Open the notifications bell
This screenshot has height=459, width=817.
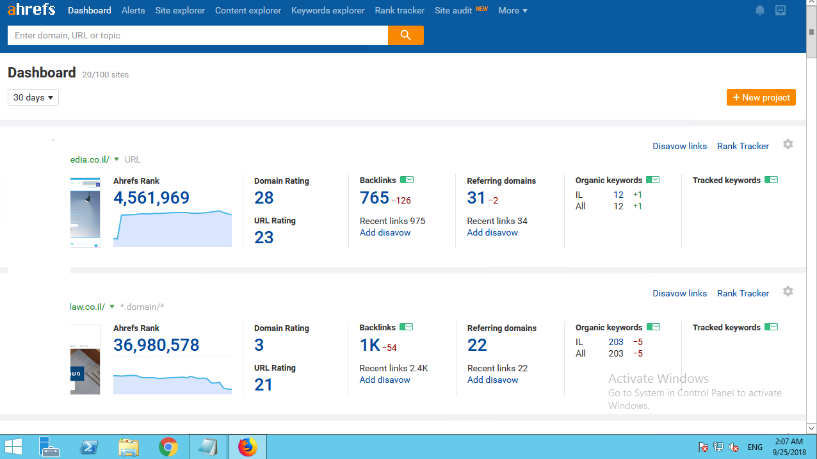(x=760, y=10)
